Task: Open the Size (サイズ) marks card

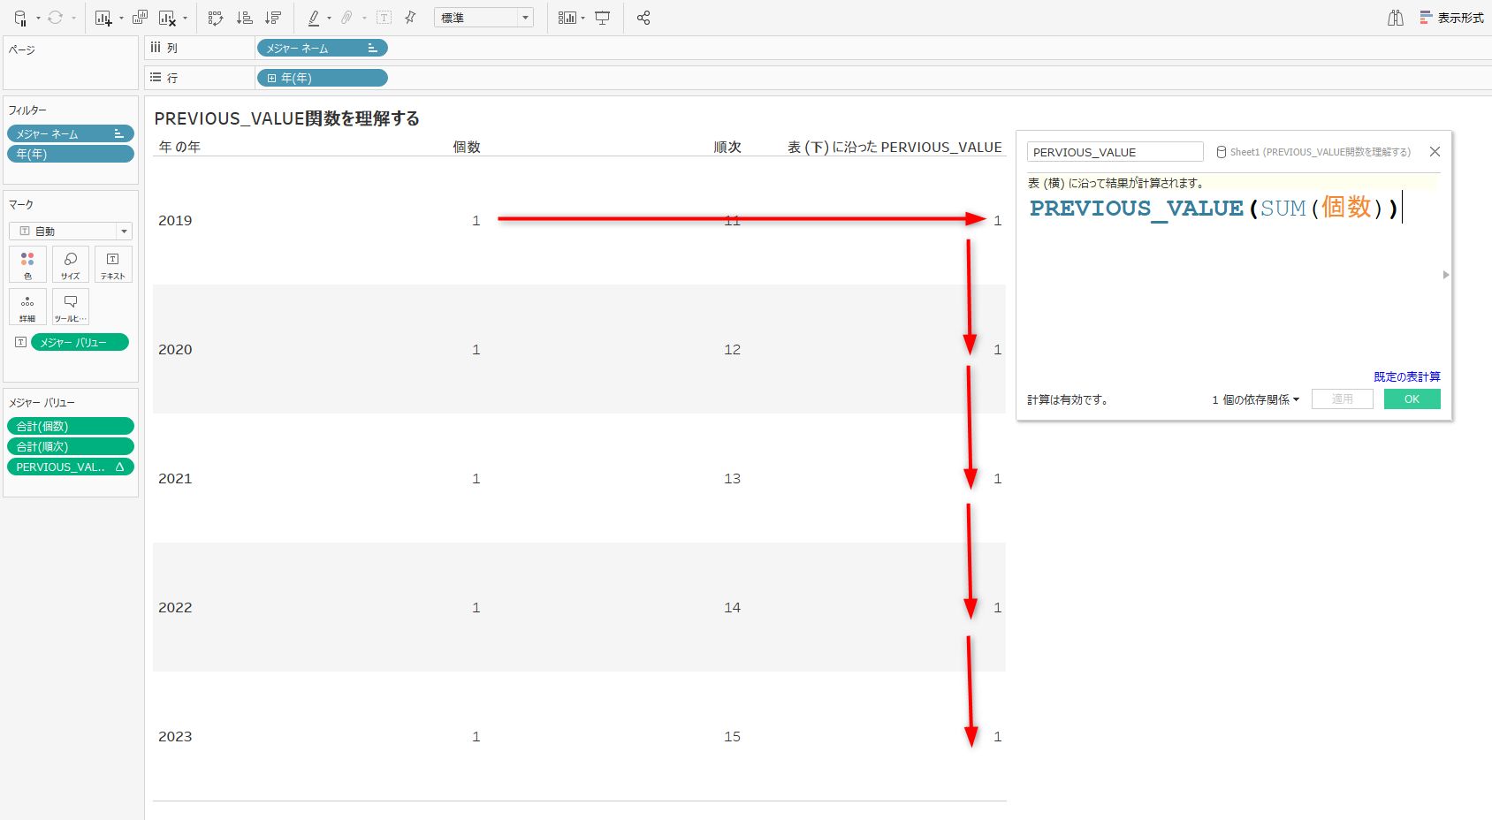Action: tap(71, 264)
